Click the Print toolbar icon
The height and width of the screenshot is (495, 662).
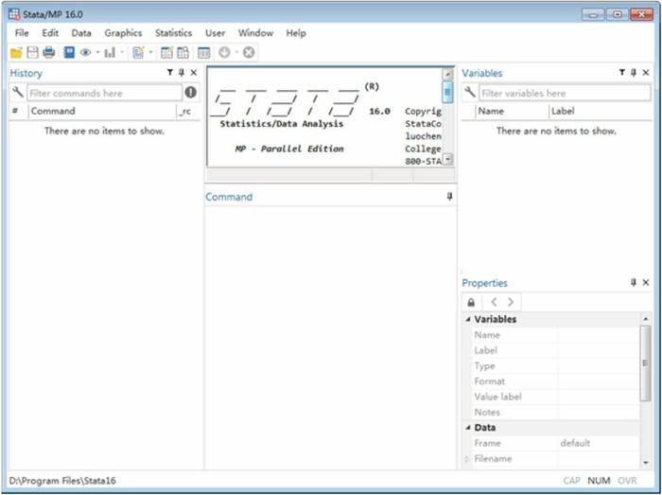pos(49,52)
